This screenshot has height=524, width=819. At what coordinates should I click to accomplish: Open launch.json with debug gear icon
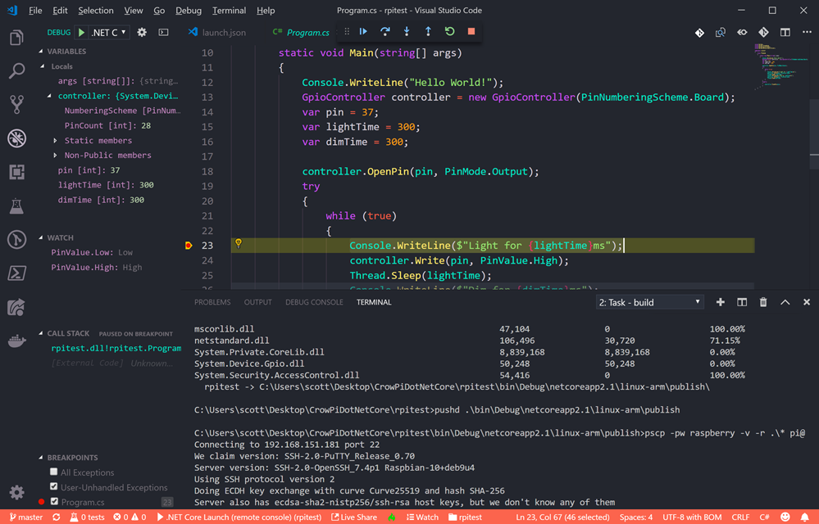[142, 32]
